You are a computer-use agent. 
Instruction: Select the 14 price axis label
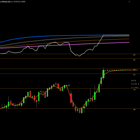134,110
